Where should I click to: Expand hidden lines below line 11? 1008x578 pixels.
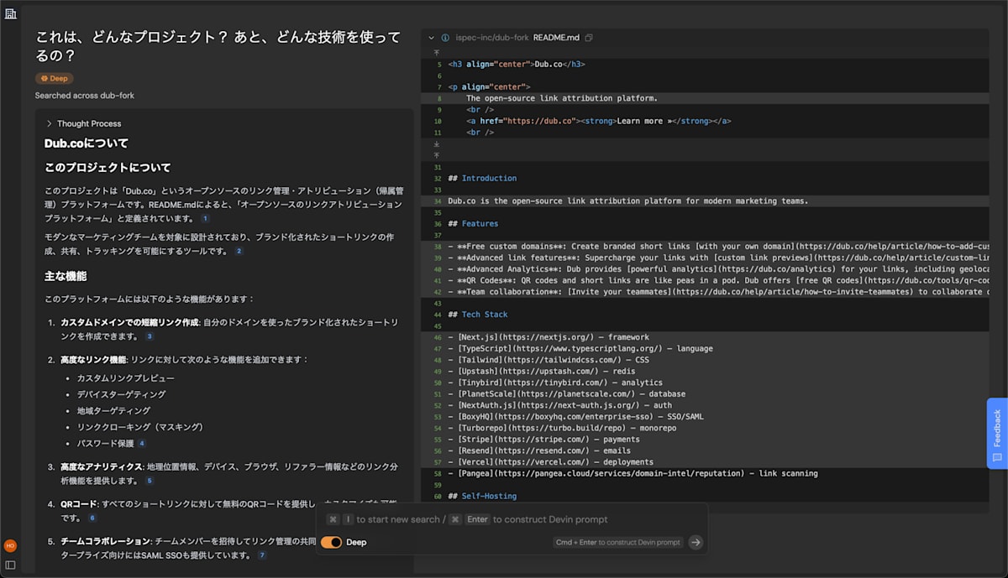pos(437,143)
